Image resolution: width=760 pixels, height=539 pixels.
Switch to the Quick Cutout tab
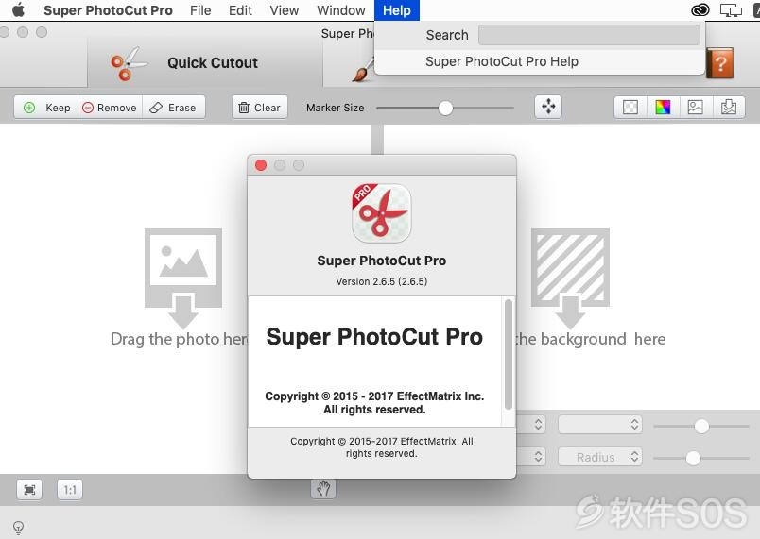click(205, 63)
